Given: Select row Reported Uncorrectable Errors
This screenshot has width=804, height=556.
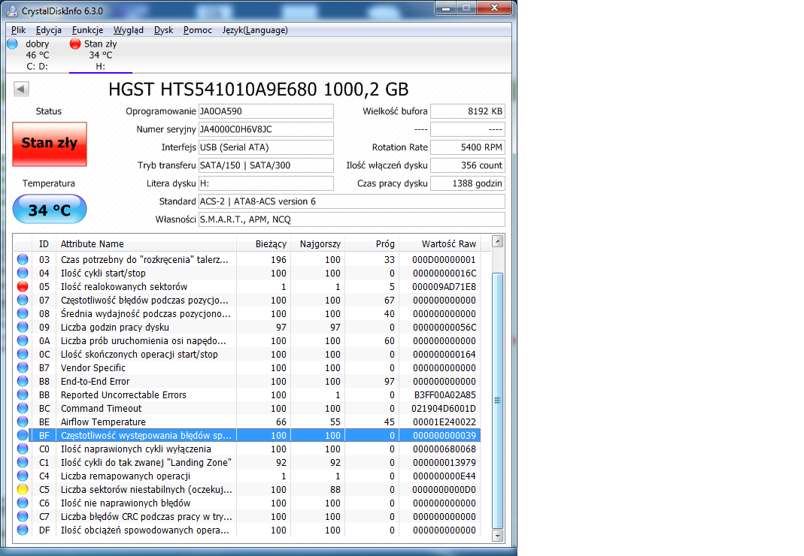Looking at the screenshot, I should (246, 394).
